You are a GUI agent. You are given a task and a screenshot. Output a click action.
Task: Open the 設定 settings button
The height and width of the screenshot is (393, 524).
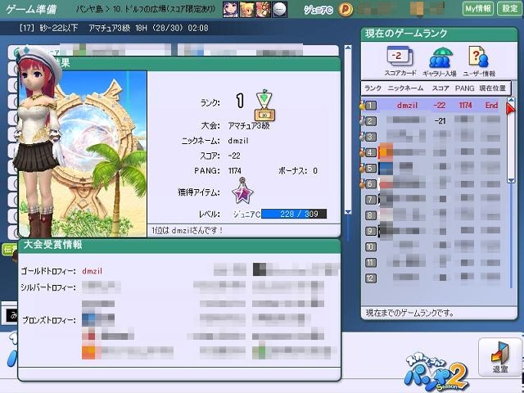coord(509,8)
